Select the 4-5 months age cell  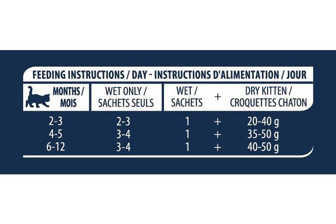click(x=55, y=134)
